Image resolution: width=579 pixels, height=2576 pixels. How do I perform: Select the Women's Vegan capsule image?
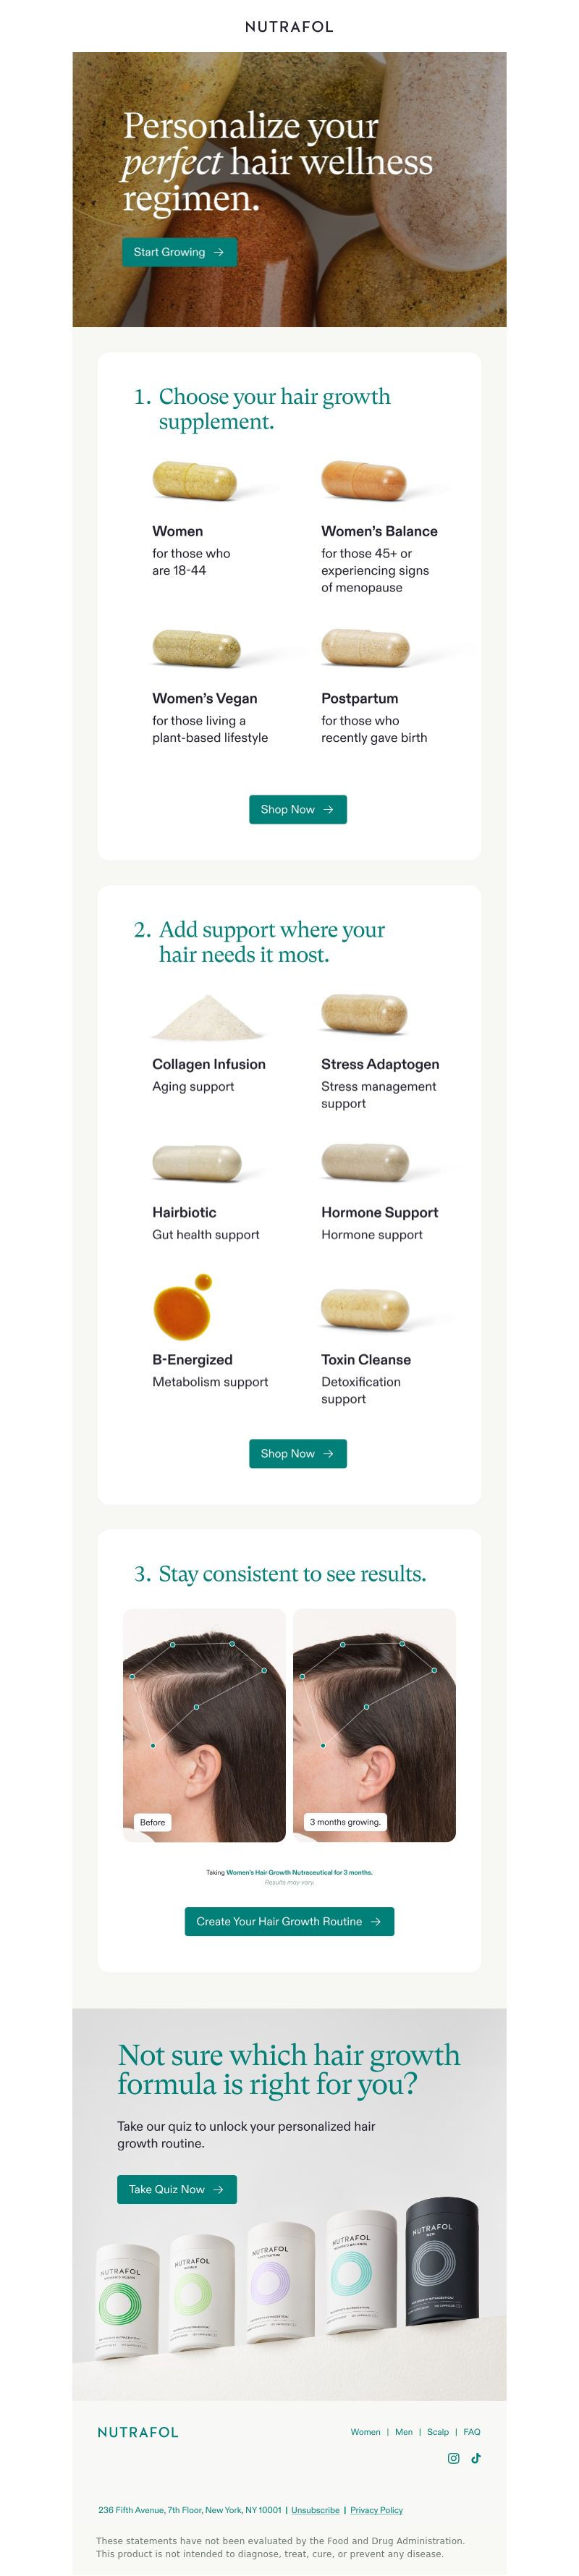click(x=196, y=648)
